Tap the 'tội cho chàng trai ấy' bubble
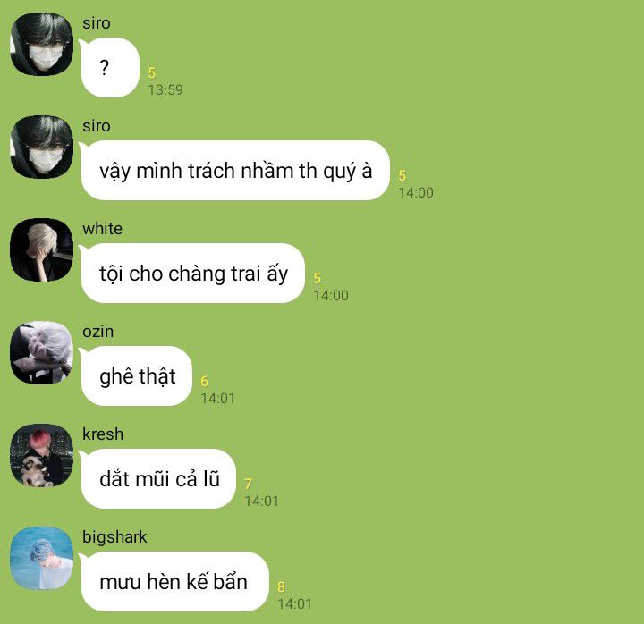This screenshot has width=644, height=624. click(x=192, y=274)
